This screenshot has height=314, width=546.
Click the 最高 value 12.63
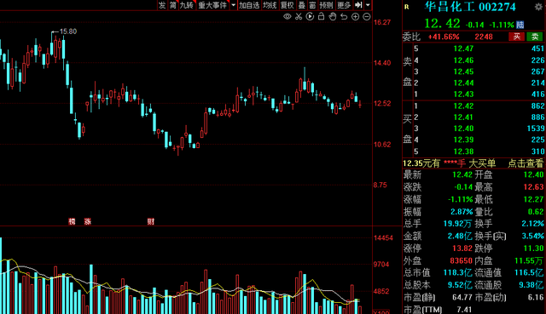[533, 187]
